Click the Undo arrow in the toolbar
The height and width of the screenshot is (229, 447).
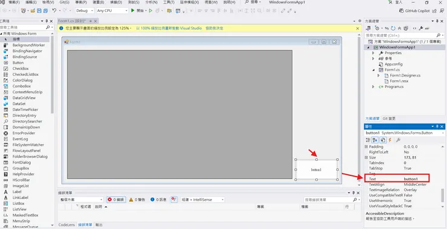pos(54,10)
